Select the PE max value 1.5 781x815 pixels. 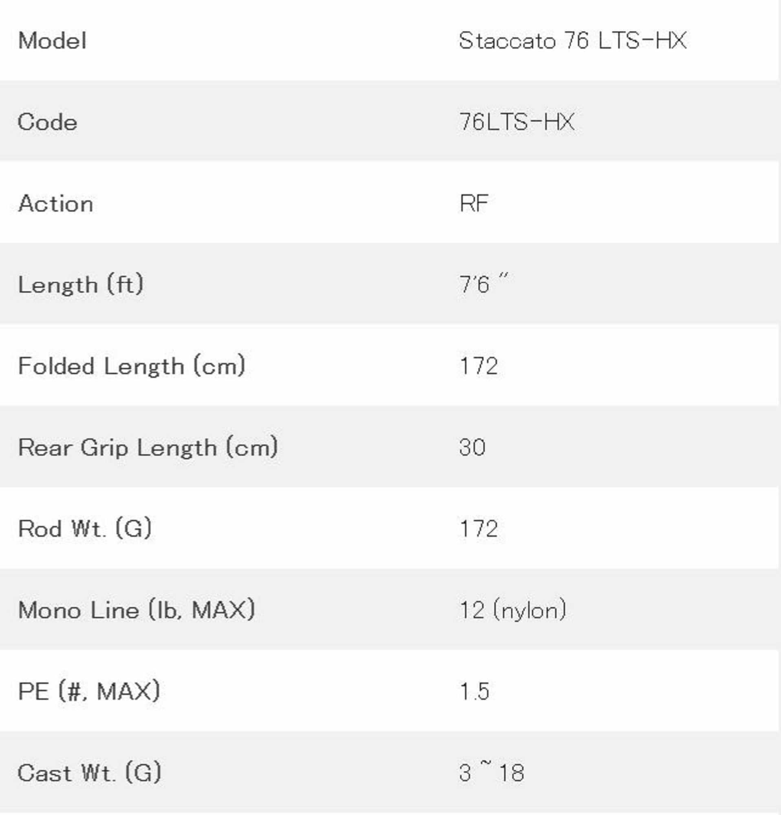click(x=474, y=692)
